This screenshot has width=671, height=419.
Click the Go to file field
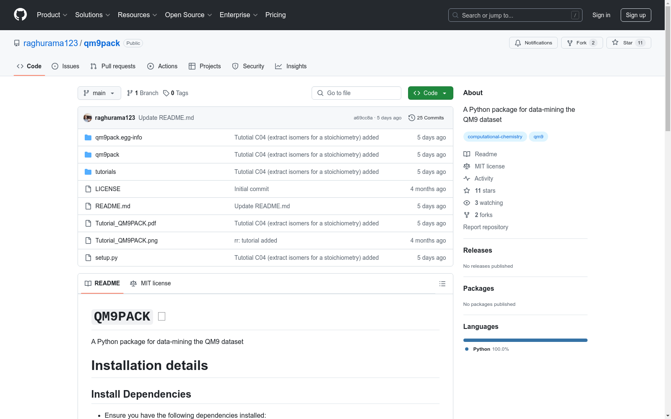pos(356,93)
